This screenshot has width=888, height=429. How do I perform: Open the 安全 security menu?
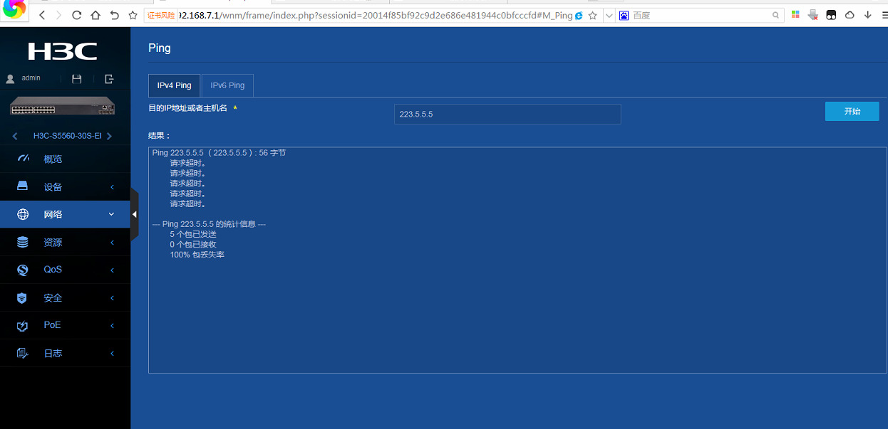(x=65, y=297)
